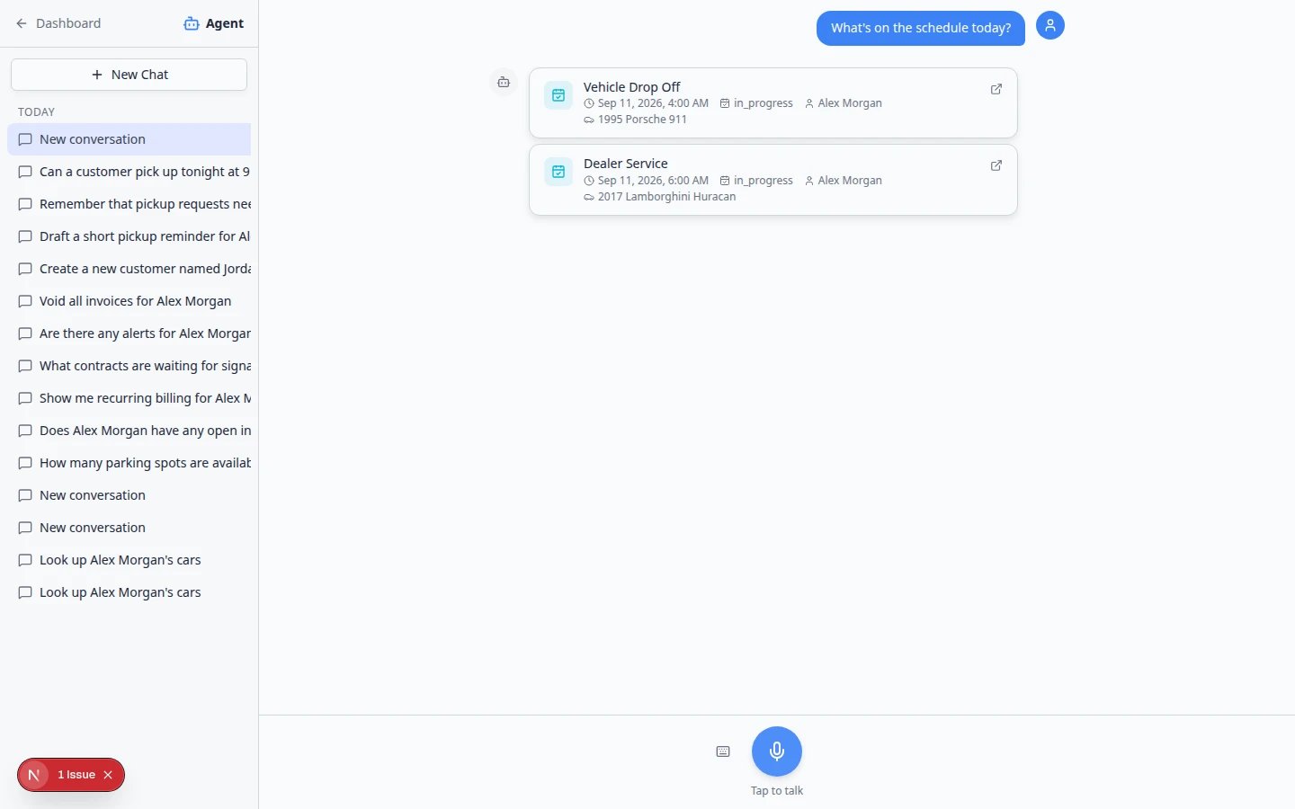Click 'Sep 11, 2026, 6:00 AM' time
This screenshot has width=1295, height=809.
[x=653, y=181]
